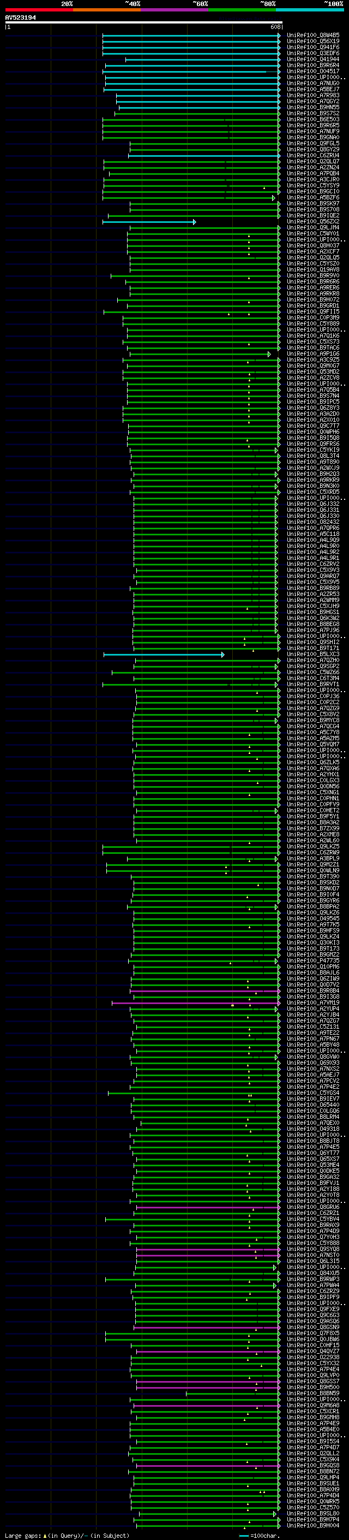
Task: Select label UniRef100_Q8GSN9
Action: pyautogui.click(x=313, y=1326)
